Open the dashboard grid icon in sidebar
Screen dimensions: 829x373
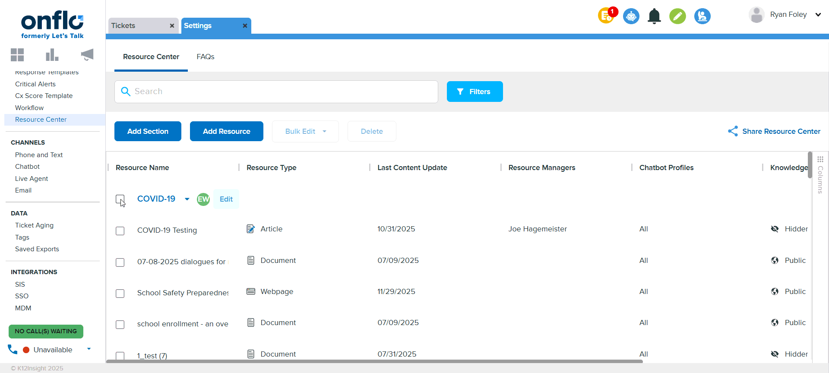click(17, 55)
